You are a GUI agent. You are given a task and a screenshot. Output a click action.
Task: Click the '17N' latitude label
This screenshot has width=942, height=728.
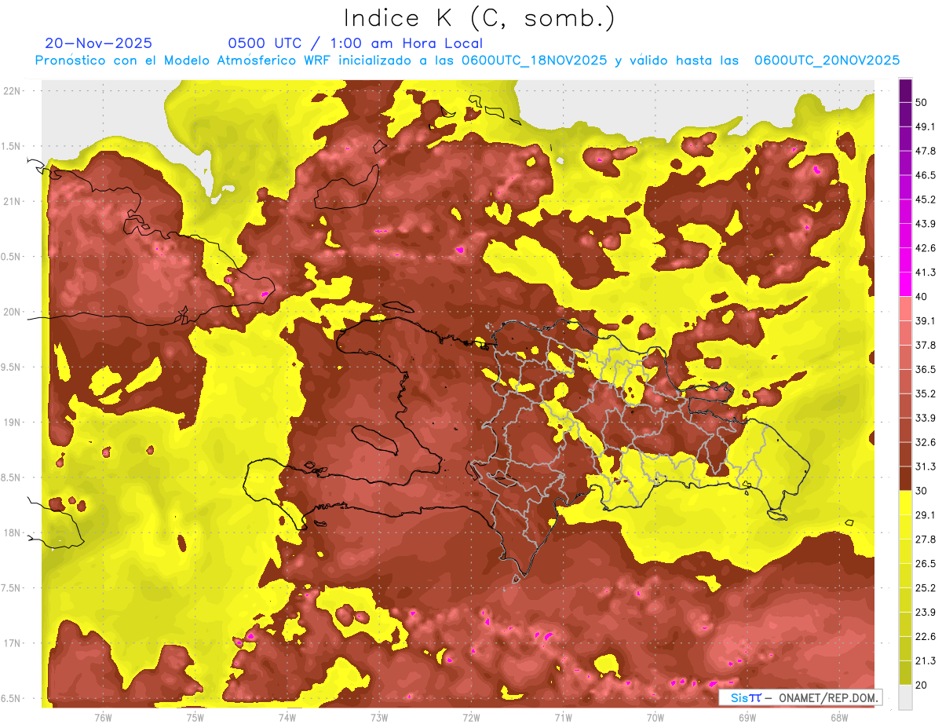[x=13, y=643]
